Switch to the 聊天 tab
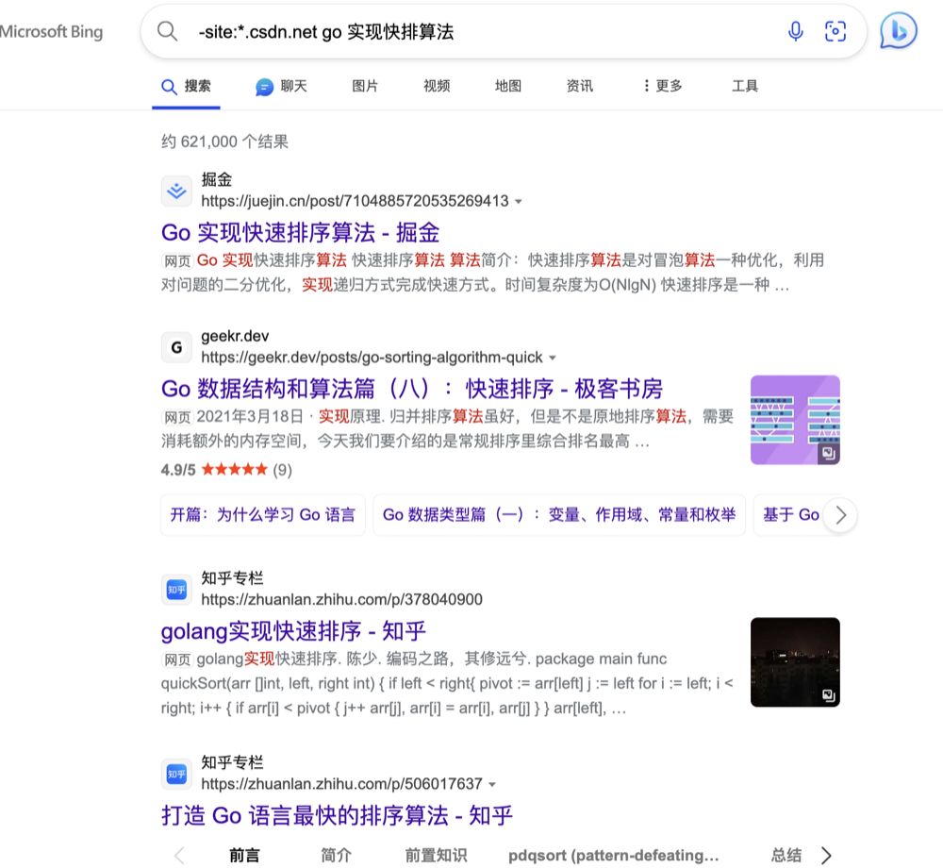This screenshot has height=868, width=943. (282, 86)
